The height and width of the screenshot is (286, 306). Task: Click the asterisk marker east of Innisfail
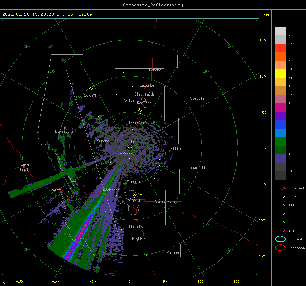[161, 117]
